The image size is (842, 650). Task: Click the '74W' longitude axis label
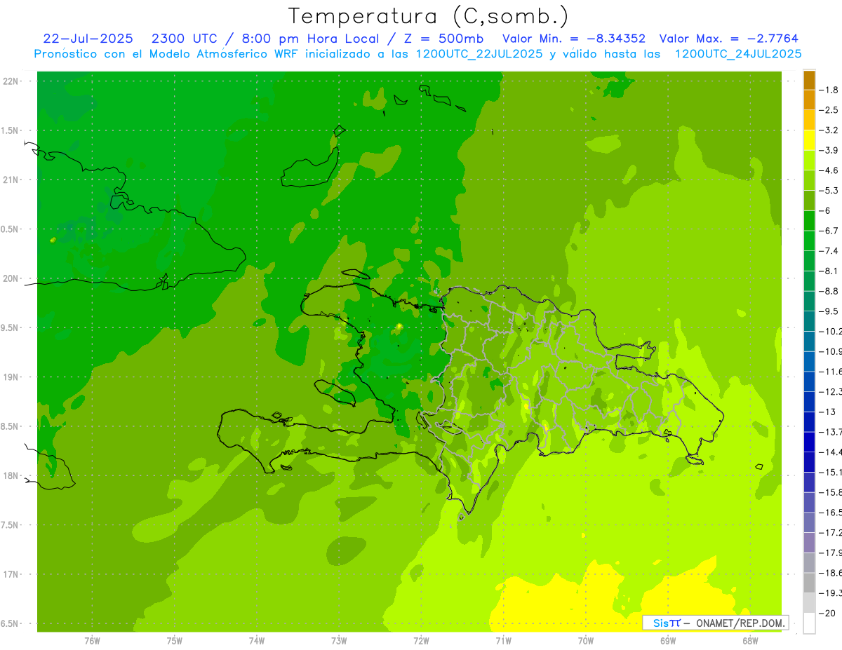click(256, 641)
